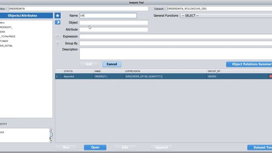Click the scrollbar thumb in bottom-left list
Viewport: 272px width, 153px height.
tap(51, 134)
